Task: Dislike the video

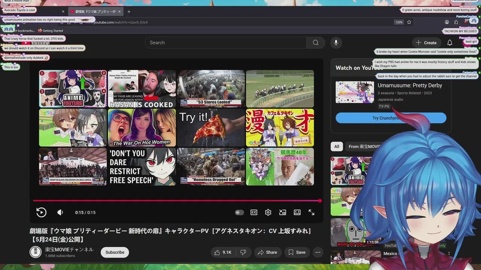Action: (x=243, y=252)
